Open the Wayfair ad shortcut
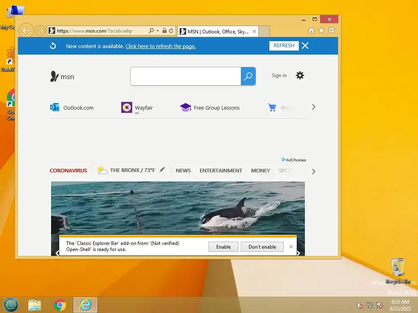This screenshot has width=418, height=313. pyautogui.click(x=137, y=108)
